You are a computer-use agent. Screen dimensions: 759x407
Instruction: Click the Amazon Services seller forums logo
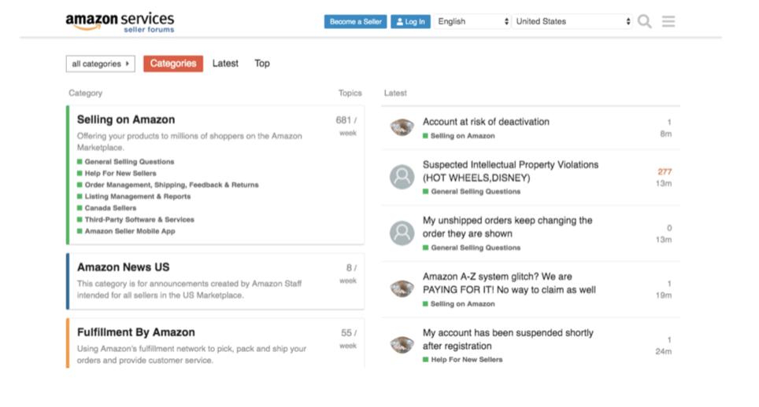[x=120, y=22]
